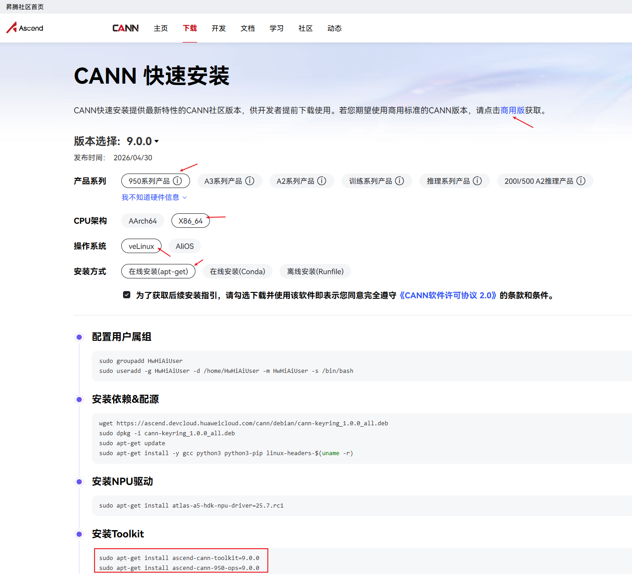Open info icon for A2系列产品

[322, 181]
